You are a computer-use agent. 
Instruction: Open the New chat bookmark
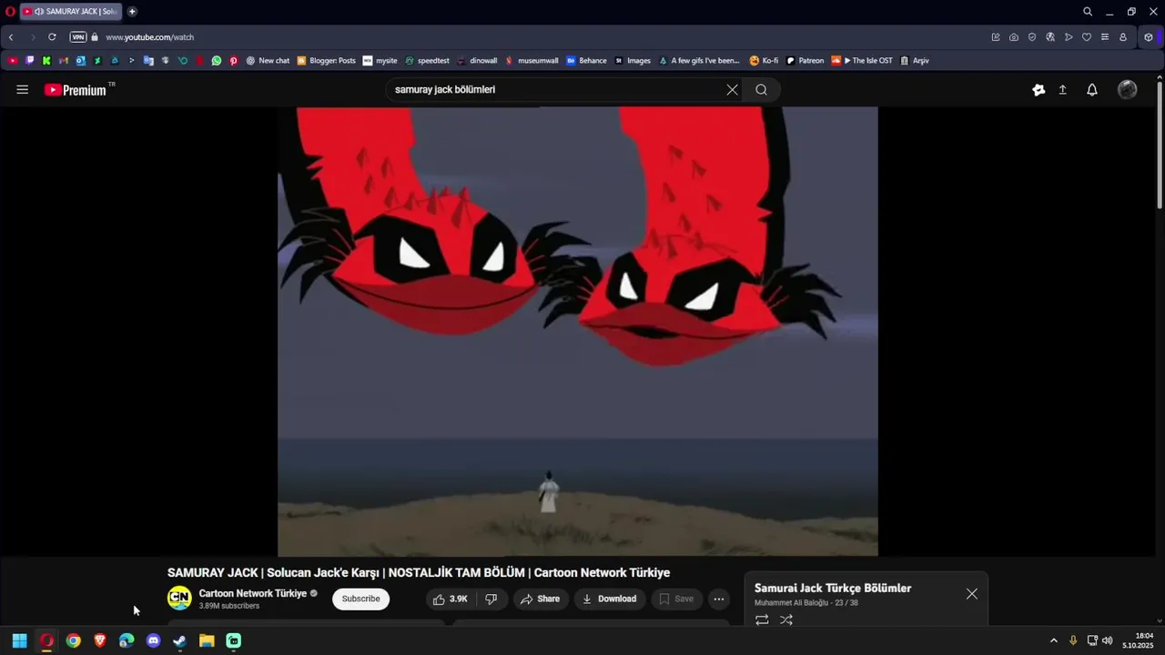tap(268, 61)
